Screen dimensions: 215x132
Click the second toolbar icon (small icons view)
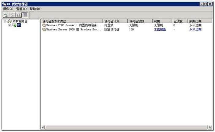click(x=12, y=15)
